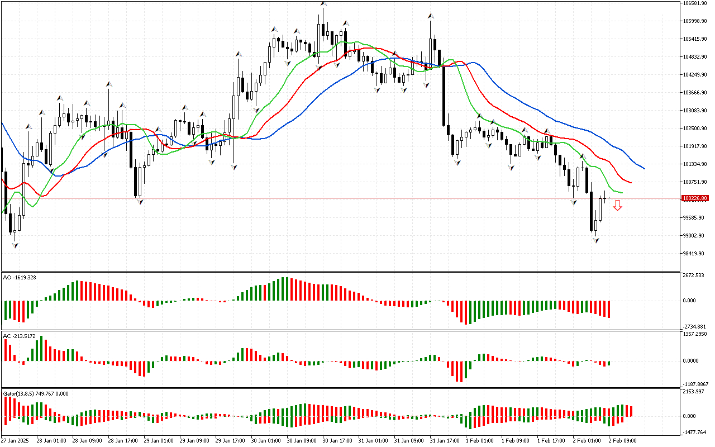
Task: Click the 30 Jan 17:00 time label
Action: coord(337,440)
